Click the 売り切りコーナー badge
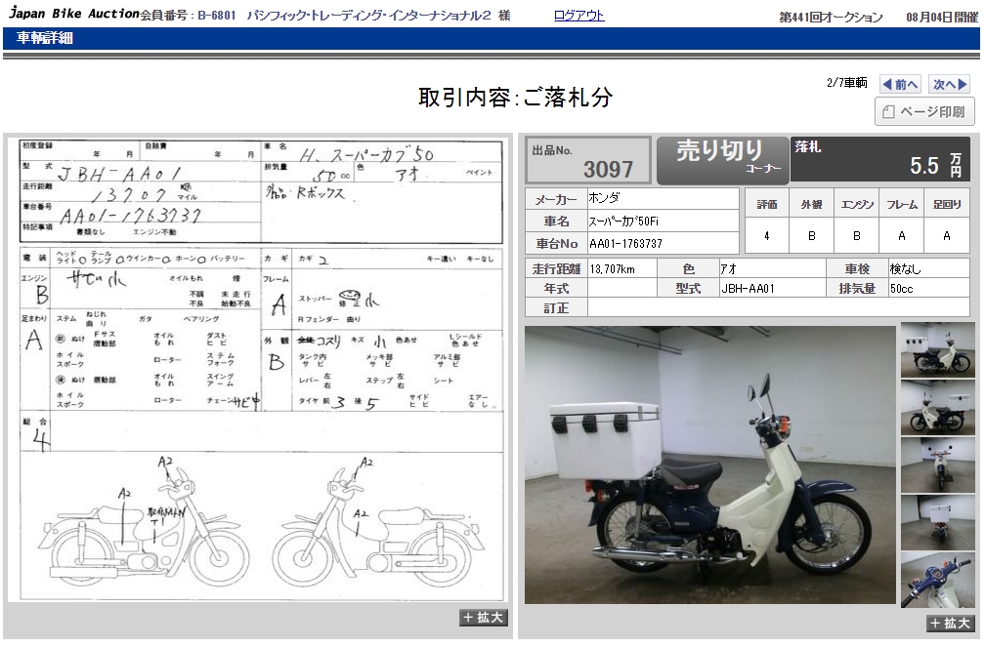Viewport: 985px width, 646px height. (x=722, y=161)
